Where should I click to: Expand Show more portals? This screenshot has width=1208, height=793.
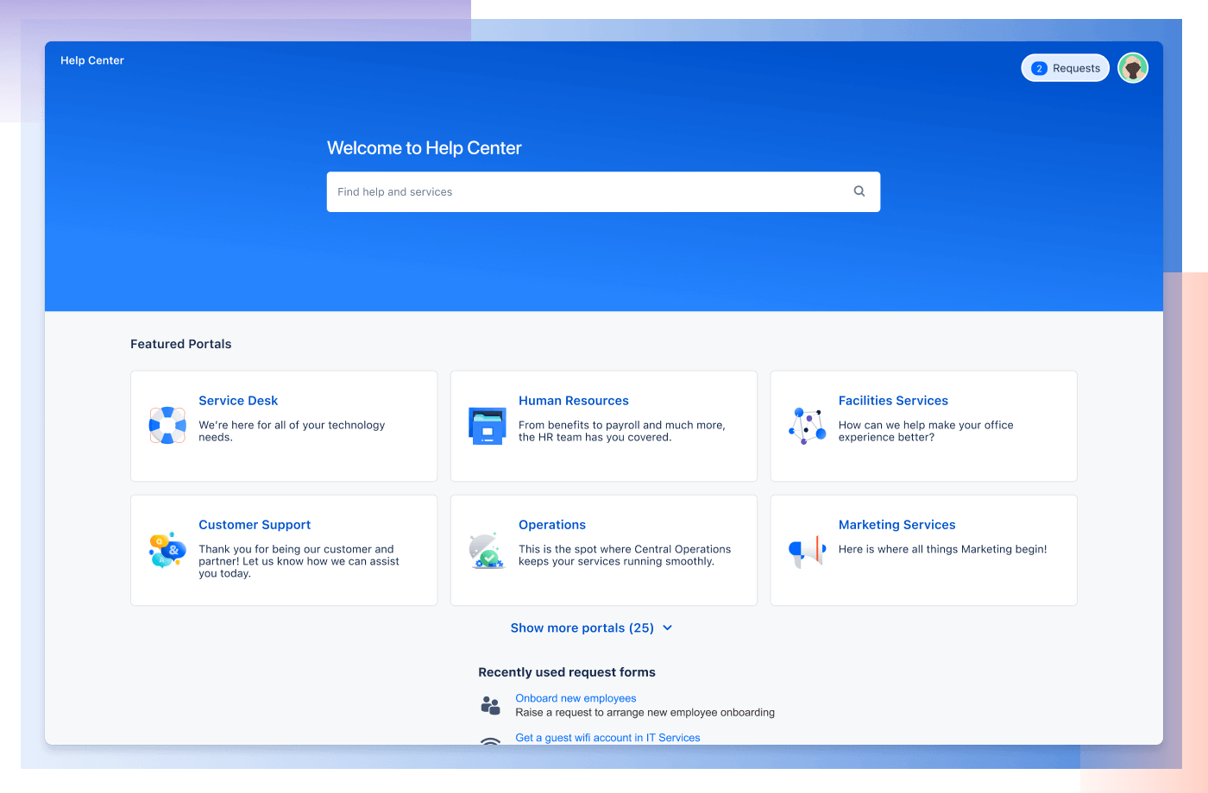click(x=582, y=628)
